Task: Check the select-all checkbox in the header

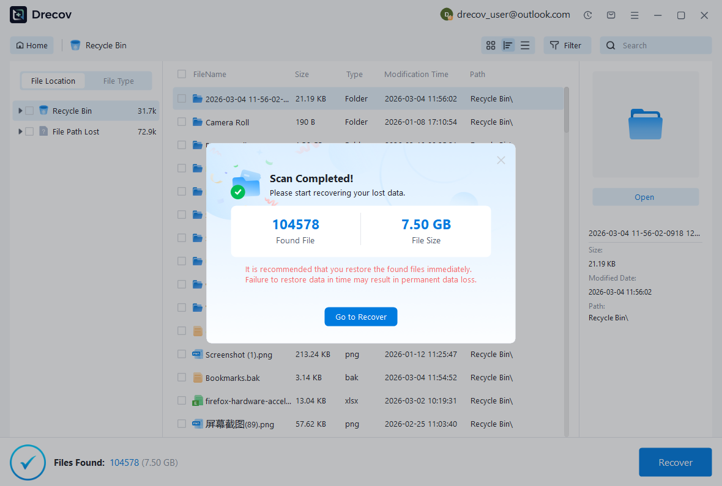Action: click(182, 73)
